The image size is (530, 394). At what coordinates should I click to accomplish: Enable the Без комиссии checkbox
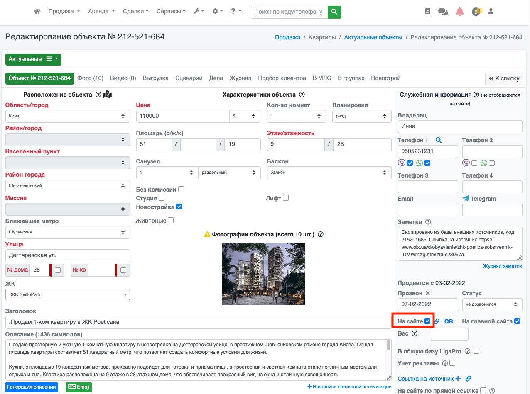pos(181,190)
